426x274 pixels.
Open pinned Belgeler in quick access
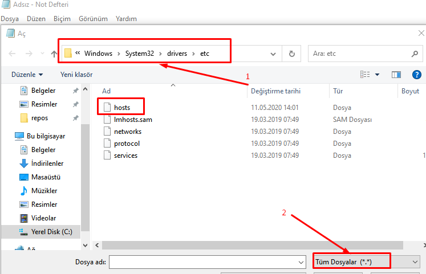click(x=43, y=91)
